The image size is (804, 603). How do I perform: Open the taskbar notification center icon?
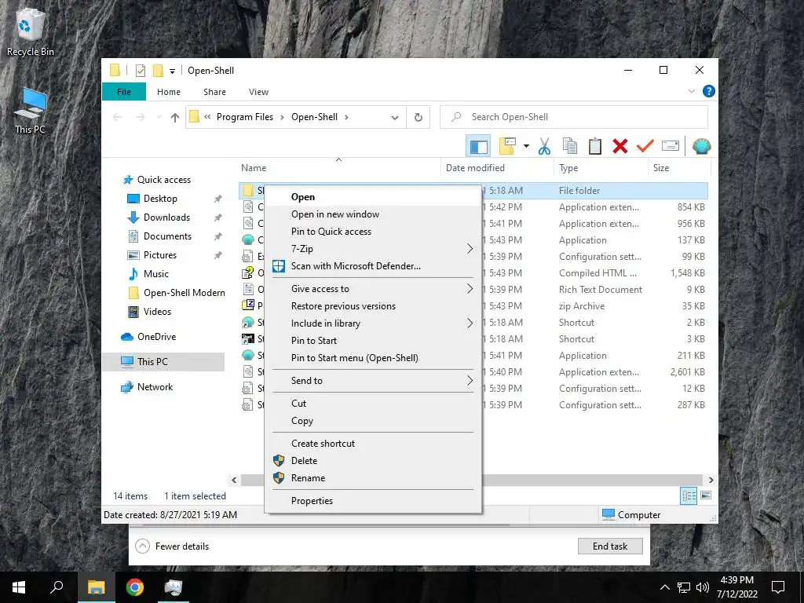tap(778, 587)
